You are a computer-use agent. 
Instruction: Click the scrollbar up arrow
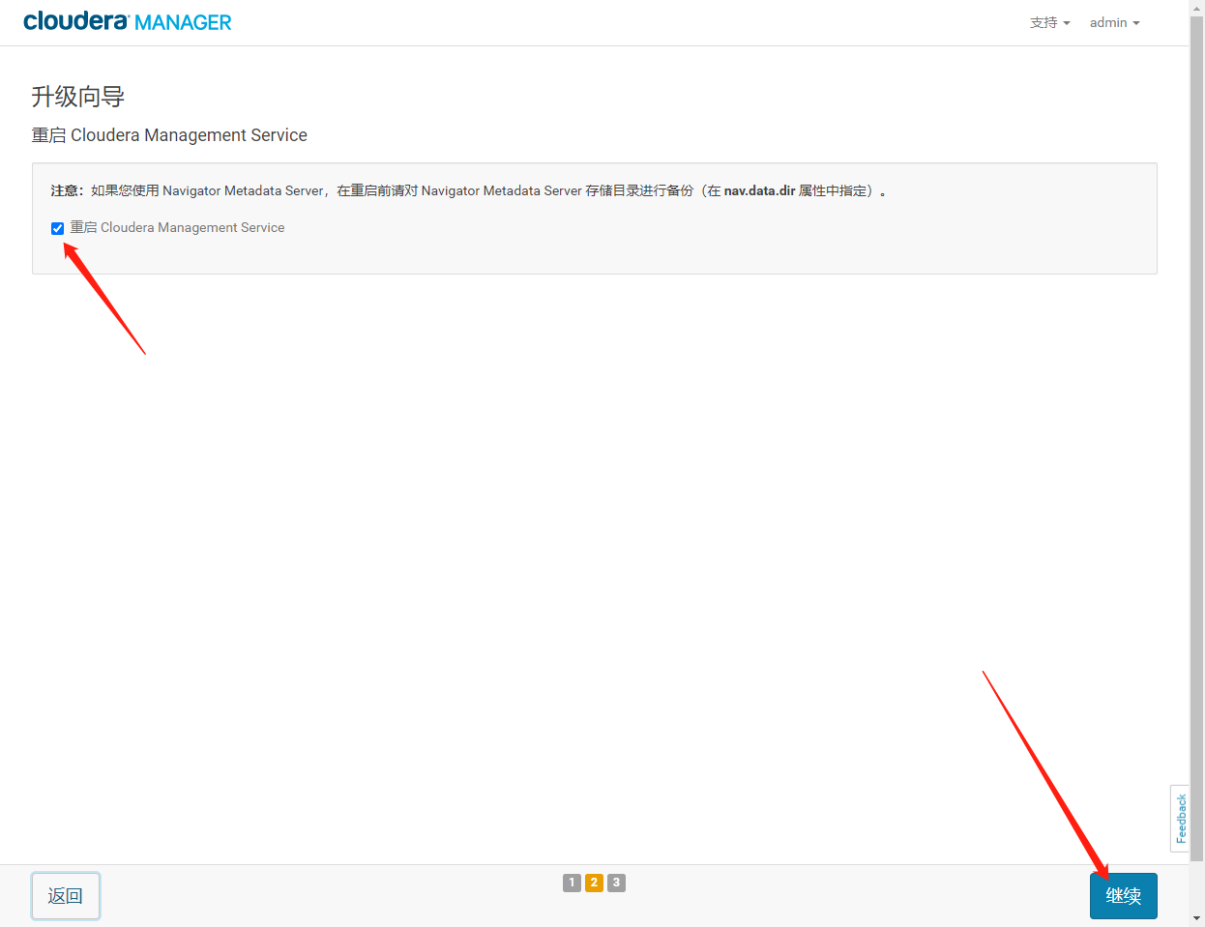coord(1197,8)
